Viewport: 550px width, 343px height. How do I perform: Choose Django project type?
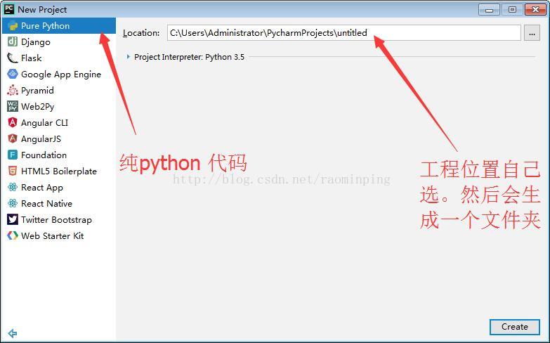tap(58, 41)
